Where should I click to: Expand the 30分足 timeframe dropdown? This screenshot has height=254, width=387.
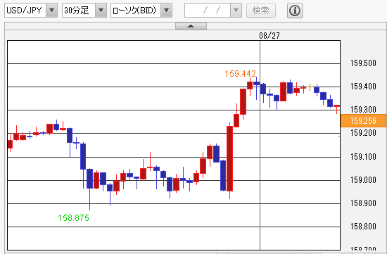point(84,11)
